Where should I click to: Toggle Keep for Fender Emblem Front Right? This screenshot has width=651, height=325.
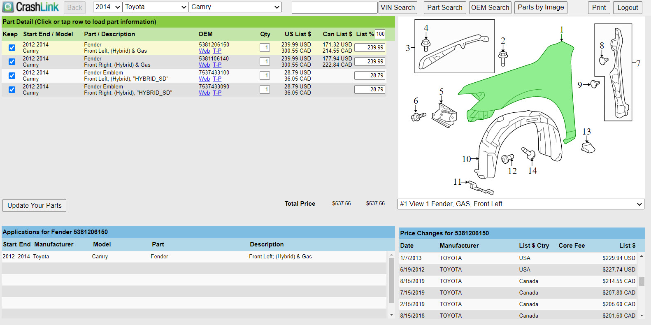click(x=12, y=90)
